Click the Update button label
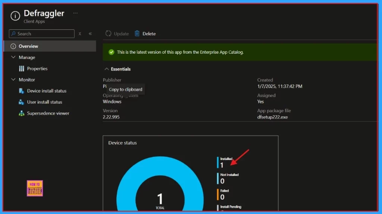The height and width of the screenshot is (214, 382). 121,34
